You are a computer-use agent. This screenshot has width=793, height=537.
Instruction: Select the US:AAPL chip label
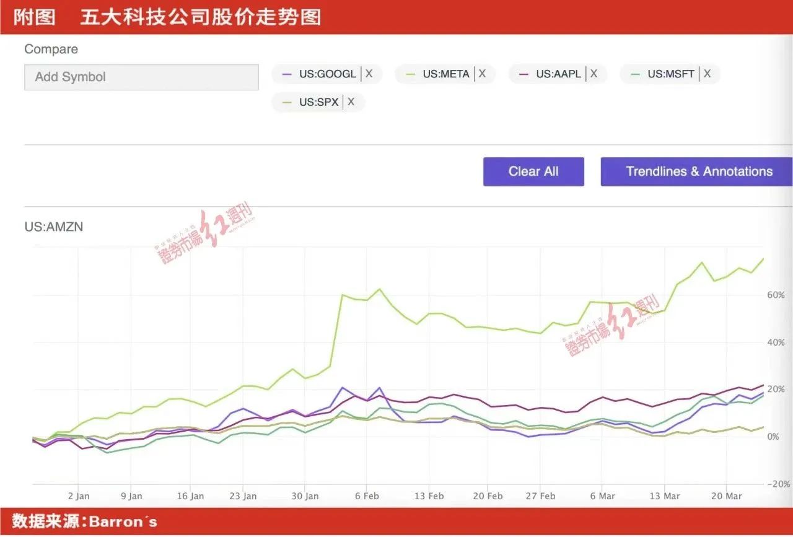tap(559, 74)
